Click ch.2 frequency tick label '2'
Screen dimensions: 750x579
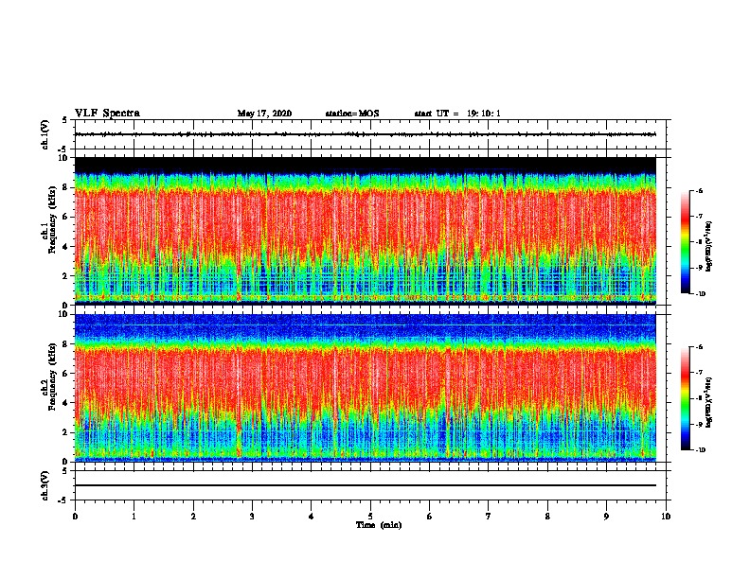(65, 432)
